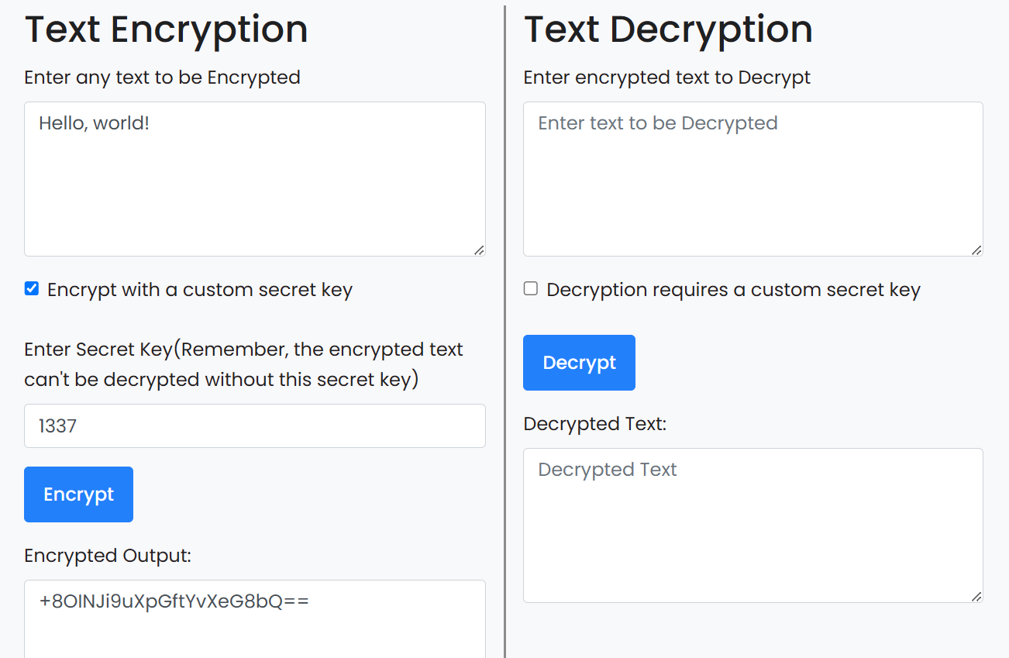Click the Encrypted Output box with ciphertext
This screenshot has width=1009, height=658.
pyautogui.click(x=255, y=619)
